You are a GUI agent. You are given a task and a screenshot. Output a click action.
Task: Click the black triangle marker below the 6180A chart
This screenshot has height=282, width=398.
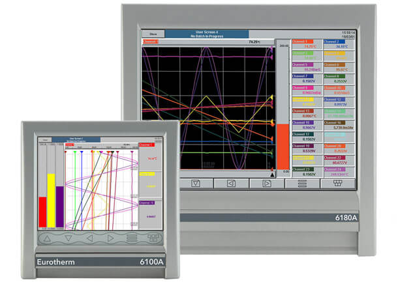point(272,175)
